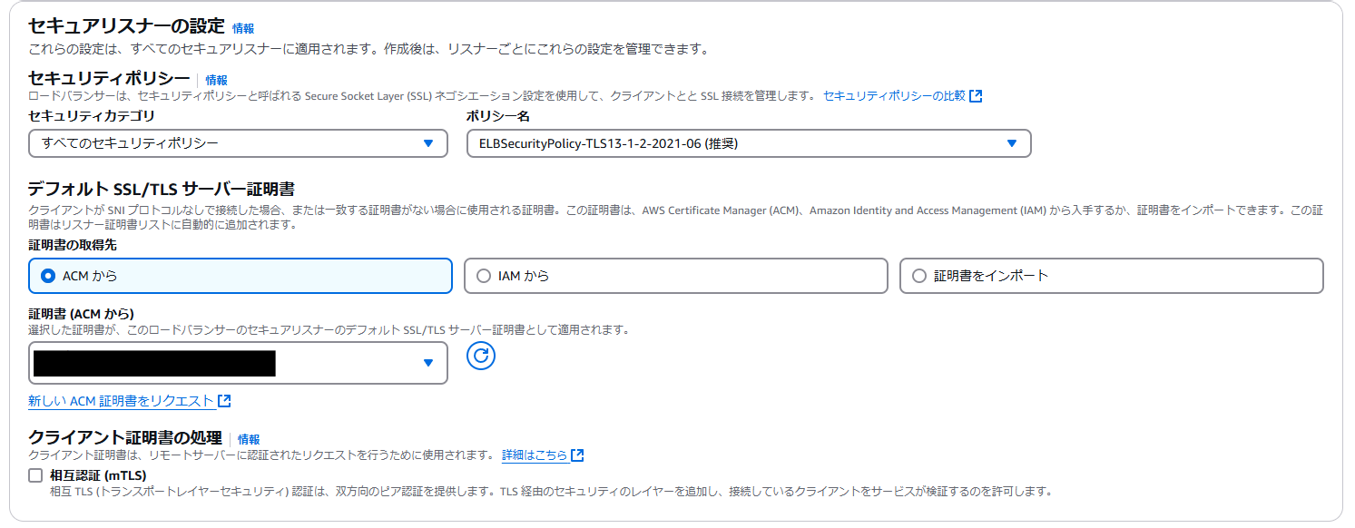This screenshot has height=528, width=1355.
Task: Click the certificate list refresh icon
Action: [x=481, y=356]
